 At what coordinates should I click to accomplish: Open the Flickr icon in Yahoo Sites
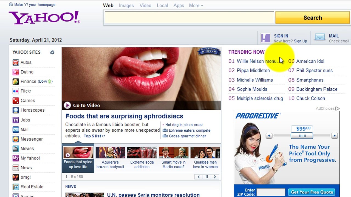pyautogui.click(x=16, y=91)
